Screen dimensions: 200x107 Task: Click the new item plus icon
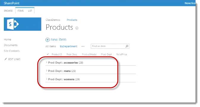point(47,40)
